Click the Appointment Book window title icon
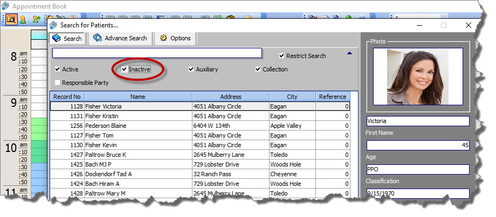Image resolution: width=496 pixels, height=217 pixels. (x=6, y=6)
